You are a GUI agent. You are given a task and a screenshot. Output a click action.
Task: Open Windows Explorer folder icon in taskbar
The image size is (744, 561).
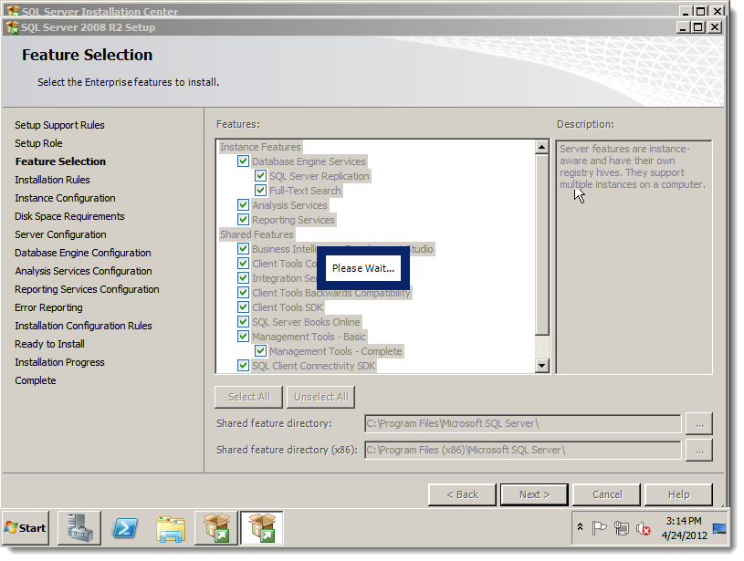click(171, 529)
